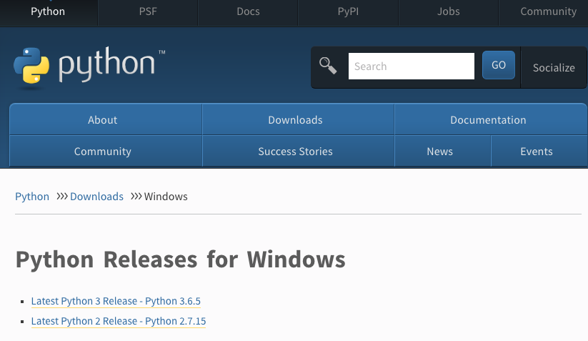Open the Docs top tab

coord(248,11)
